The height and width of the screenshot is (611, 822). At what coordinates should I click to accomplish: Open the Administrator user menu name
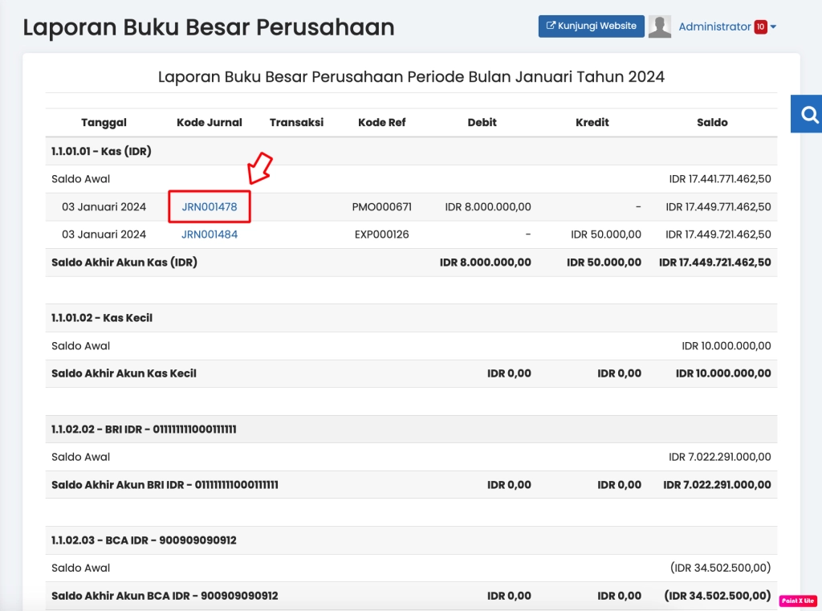(x=714, y=26)
